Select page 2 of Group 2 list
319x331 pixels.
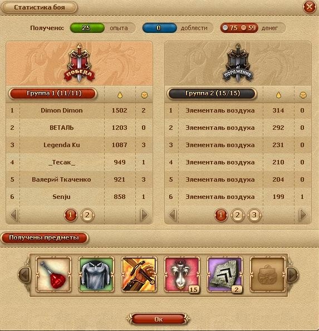(x=238, y=215)
